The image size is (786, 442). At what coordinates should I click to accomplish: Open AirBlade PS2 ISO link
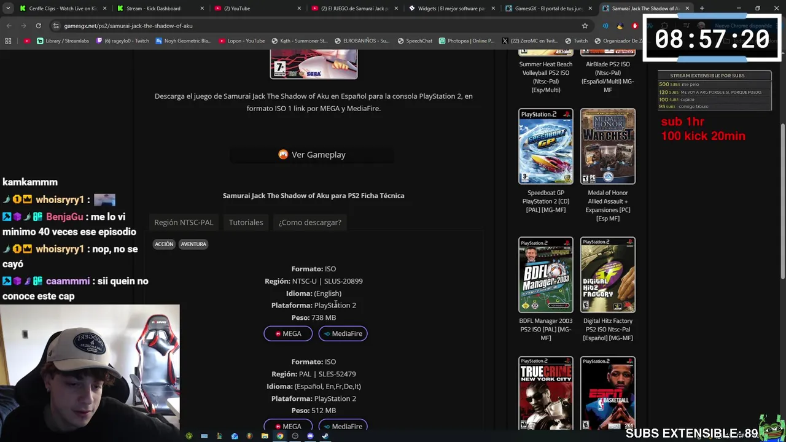tap(608, 77)
